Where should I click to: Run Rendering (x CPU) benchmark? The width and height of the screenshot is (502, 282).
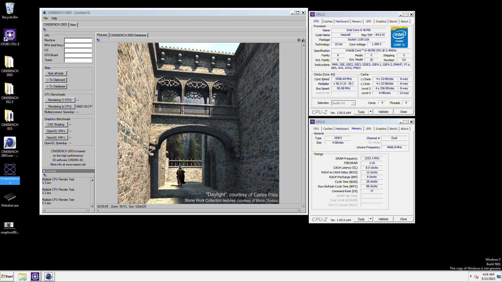(x=60, y=107)
